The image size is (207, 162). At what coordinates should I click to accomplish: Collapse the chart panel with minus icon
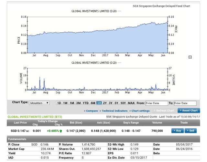pos(190,57)
